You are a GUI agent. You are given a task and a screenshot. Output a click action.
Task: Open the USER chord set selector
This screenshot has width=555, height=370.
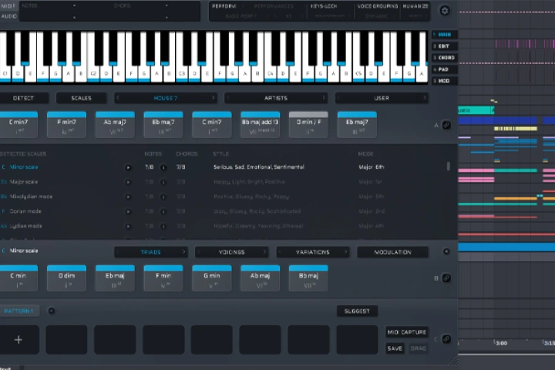[382, 98]
